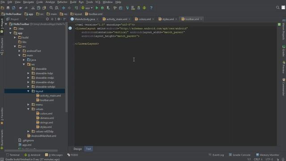Image resolution: width=286 pixels, height=161 pixels.
Task: Click the Paste toolbar icon
Action: pos(44,8)
